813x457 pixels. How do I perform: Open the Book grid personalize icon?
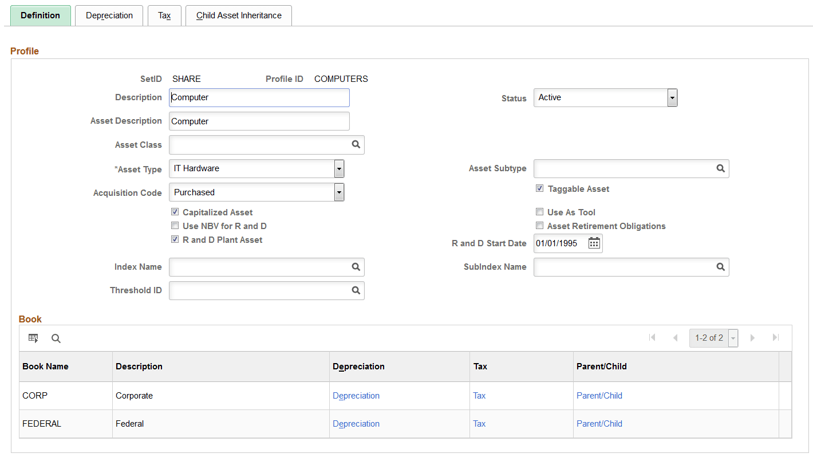click(x=33, y=338)
